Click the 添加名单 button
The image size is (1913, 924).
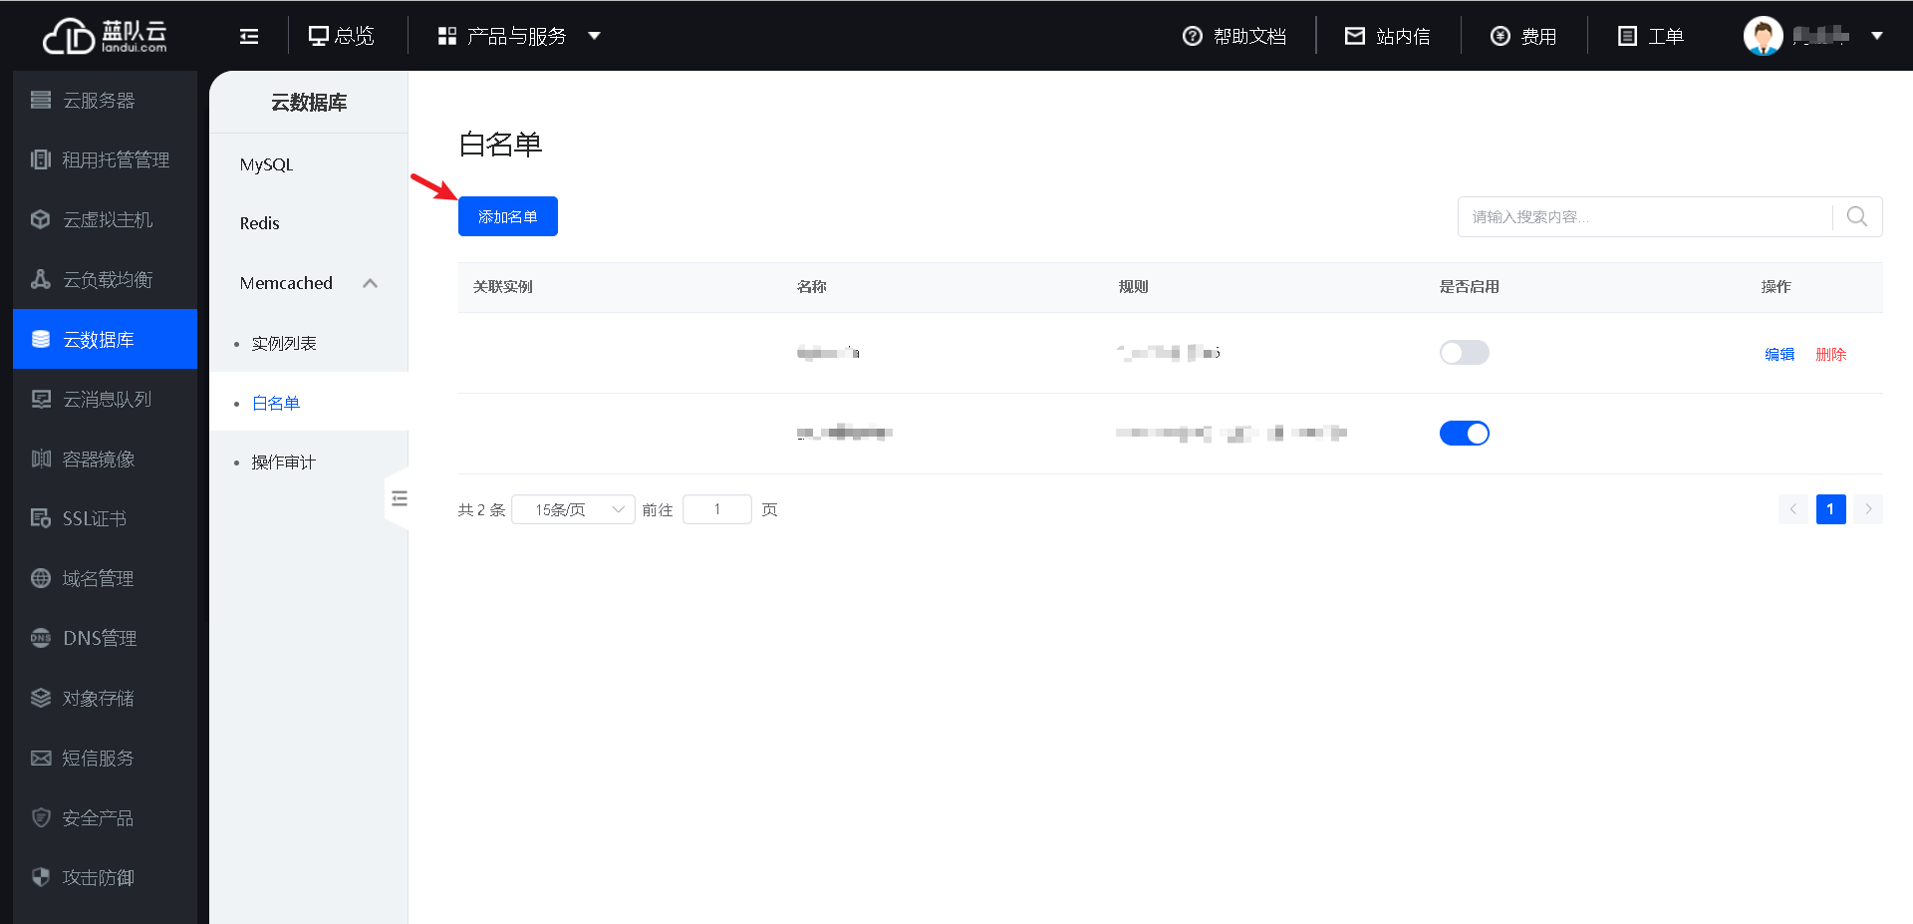pyautogui.click(x=507, y=216)
